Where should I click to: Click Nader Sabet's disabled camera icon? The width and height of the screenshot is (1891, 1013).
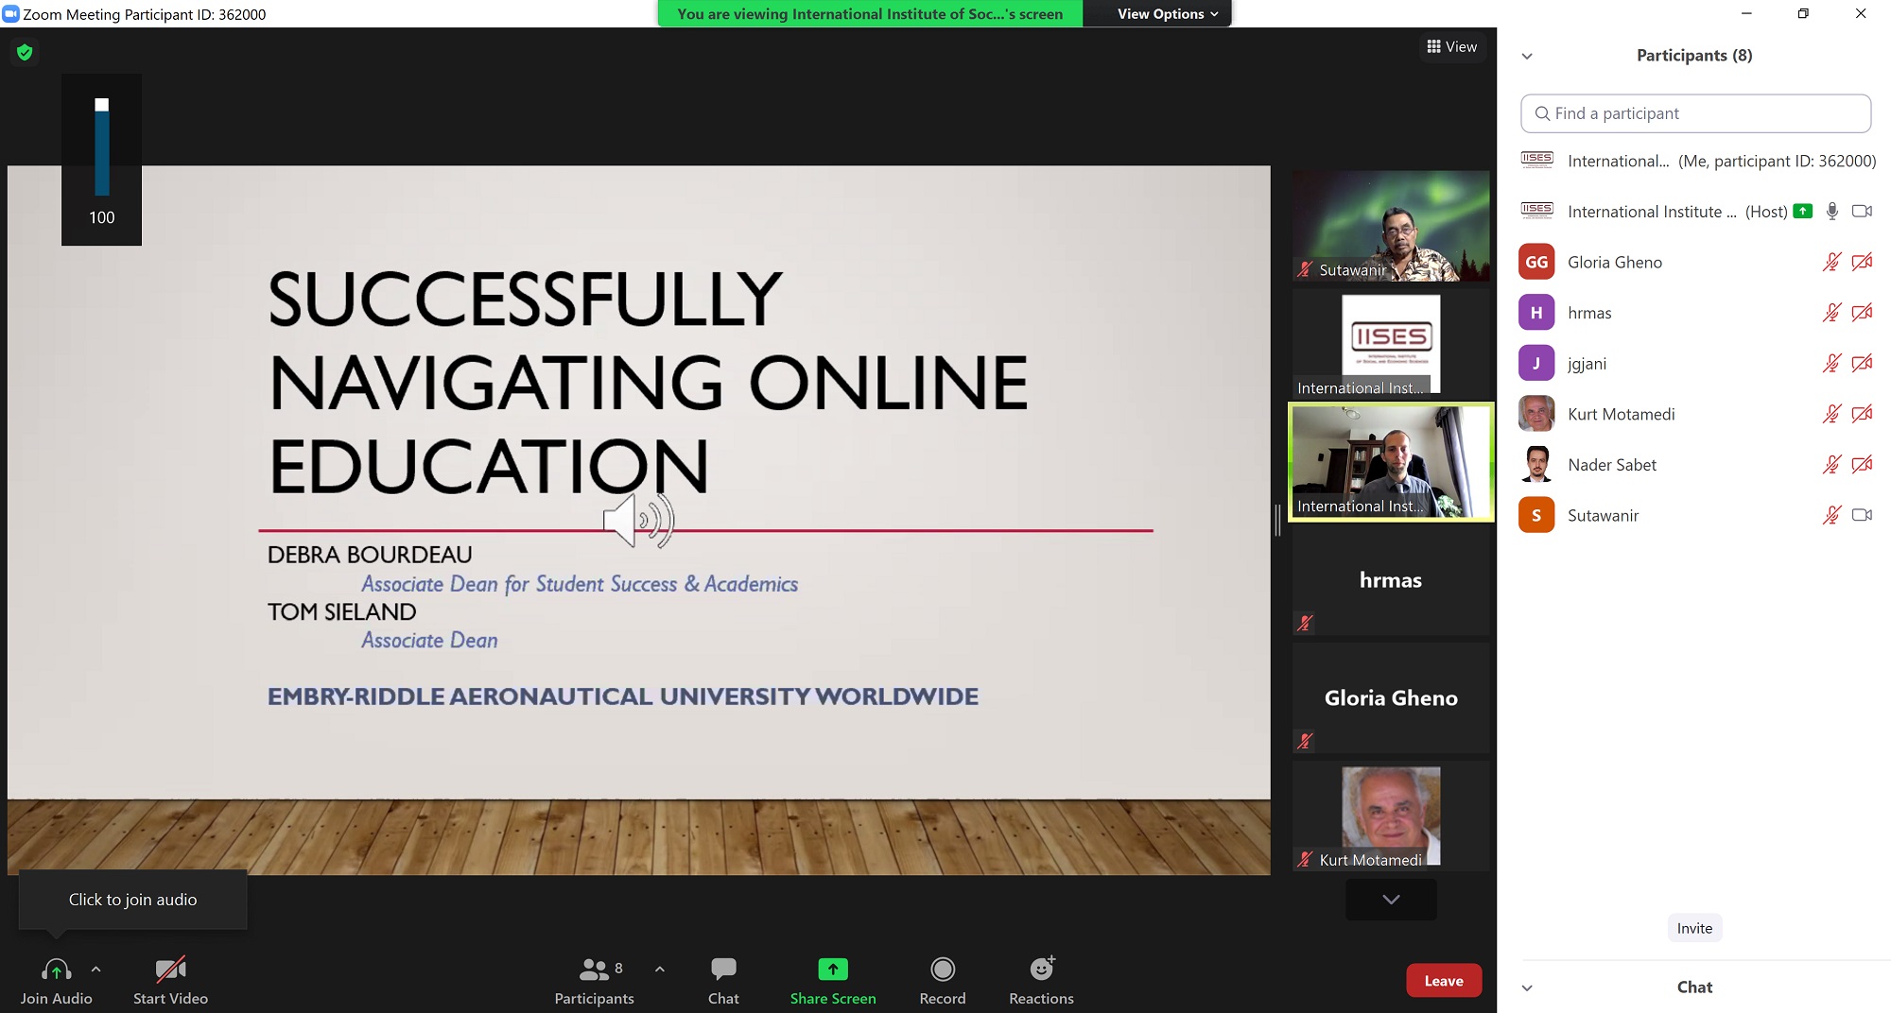[x=1862, y=464]
